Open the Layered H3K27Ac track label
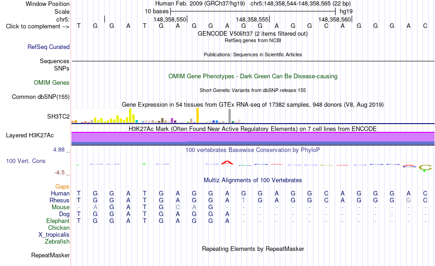This screenshot has height=266, width=435. tap(30, 136)
